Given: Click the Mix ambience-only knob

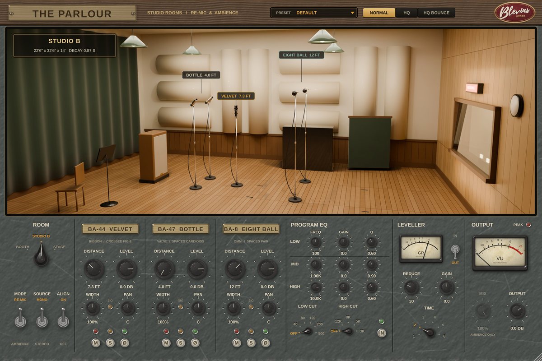Looking at the screenshot, I should [x=482, y=310].
